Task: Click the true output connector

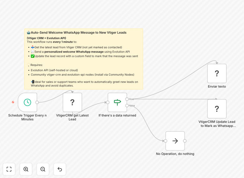Action: click(x=127, y=99)
